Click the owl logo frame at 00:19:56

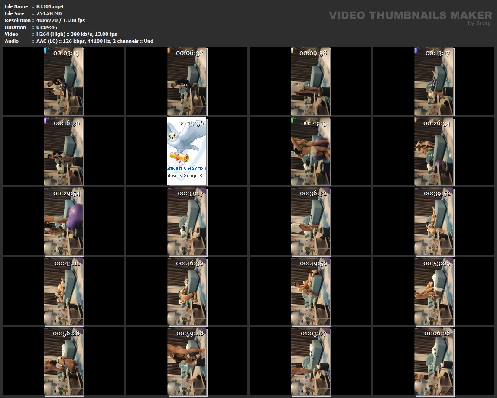click(x=187, y=151)
